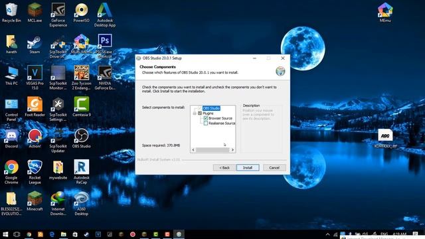The width and height of the screenshot is (425, 239).
Task: Select the Google Chrome desktop icon
Action: 11,173
